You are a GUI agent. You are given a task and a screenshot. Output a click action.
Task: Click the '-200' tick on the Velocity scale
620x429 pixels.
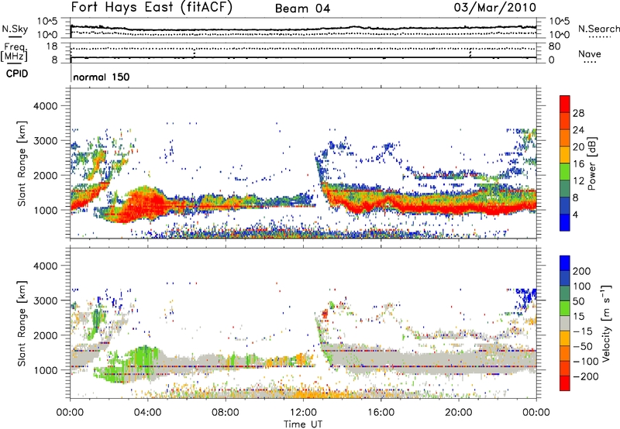584,376
